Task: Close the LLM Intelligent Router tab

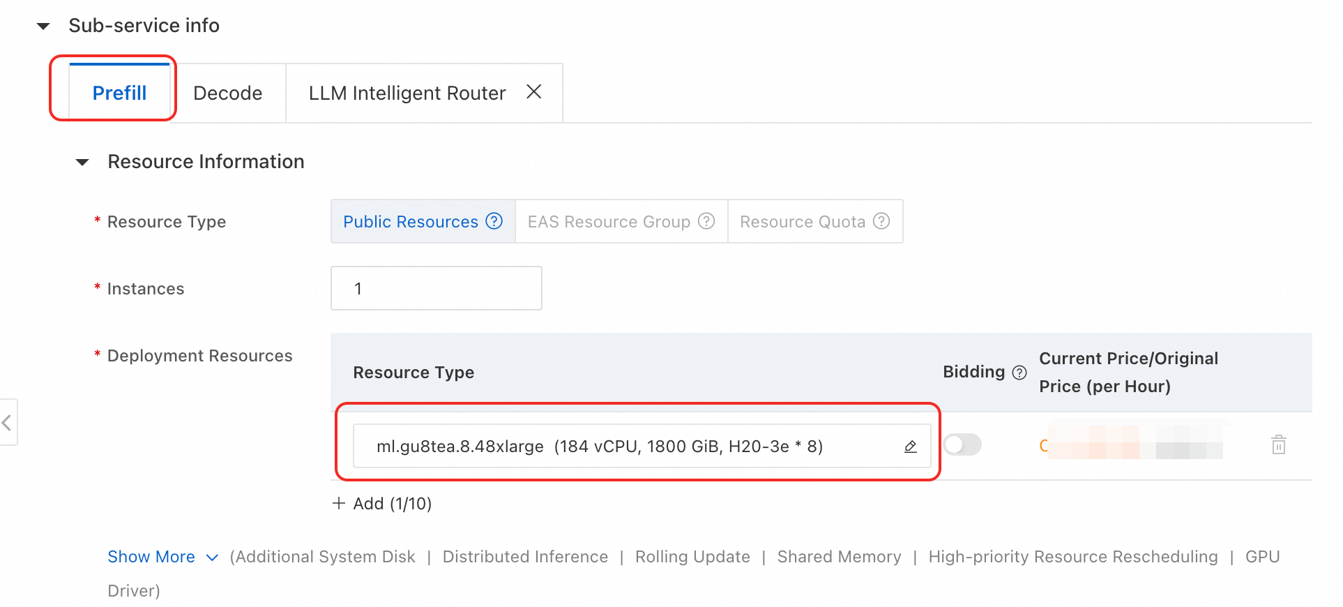Action: click(534, 92)
